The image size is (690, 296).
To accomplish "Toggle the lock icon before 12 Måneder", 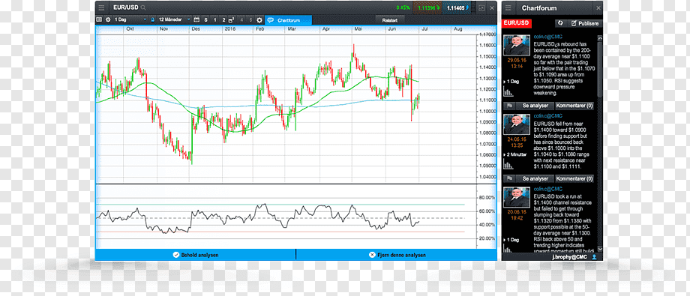I will (153, 19).
